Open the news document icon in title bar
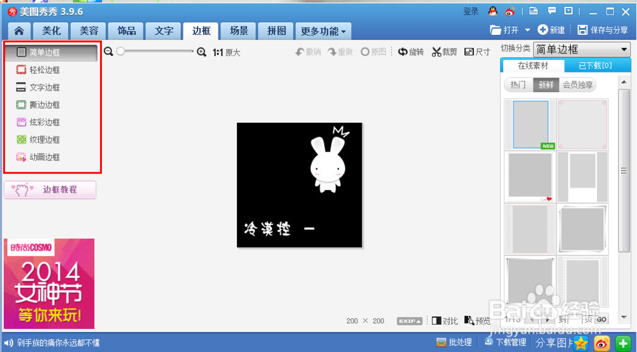The height and width of the screenshot is (352, 637). point(533,11)
